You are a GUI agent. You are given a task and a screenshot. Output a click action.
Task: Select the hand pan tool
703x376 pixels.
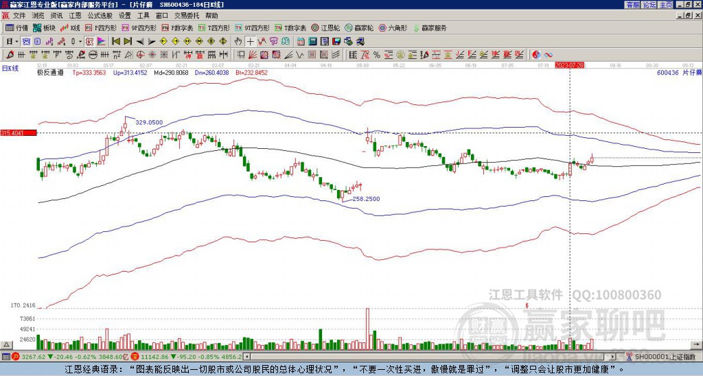(238, 42)
